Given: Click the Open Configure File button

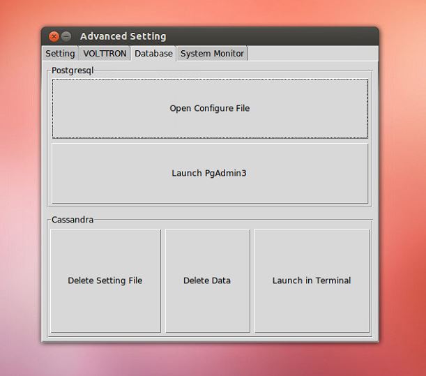Looking at the screenshot, I should click(x=210, y=109).
